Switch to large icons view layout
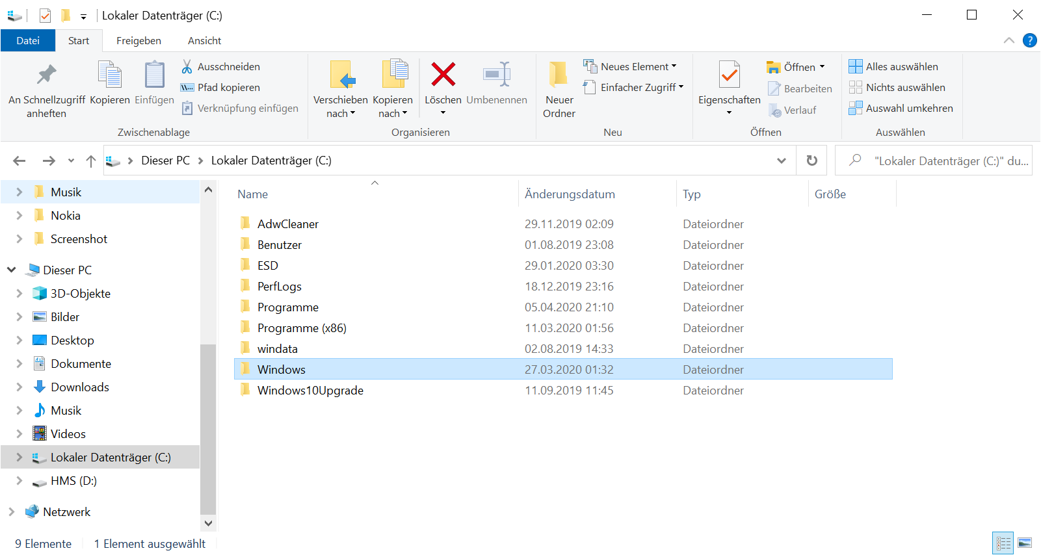Screen dimensions: 1041x555 tap(1025, 543)
